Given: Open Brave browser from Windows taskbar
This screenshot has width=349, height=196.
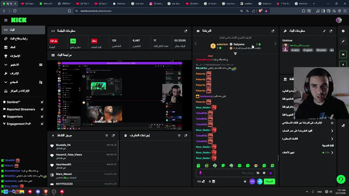Looking at the screenshot, I should pos(46,192).
